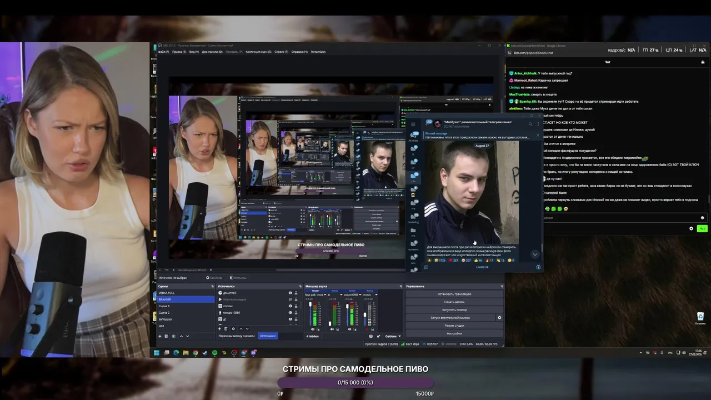Open Режим студии mode
711x400 pixels.
[454, 326]
